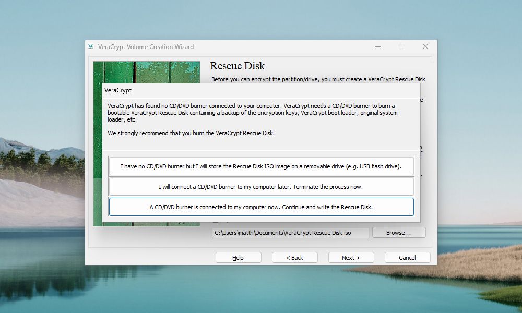The width and height of the screenshot is (522, 313).
Task: Go back with the < Back button
Action: tap(294, 258)
